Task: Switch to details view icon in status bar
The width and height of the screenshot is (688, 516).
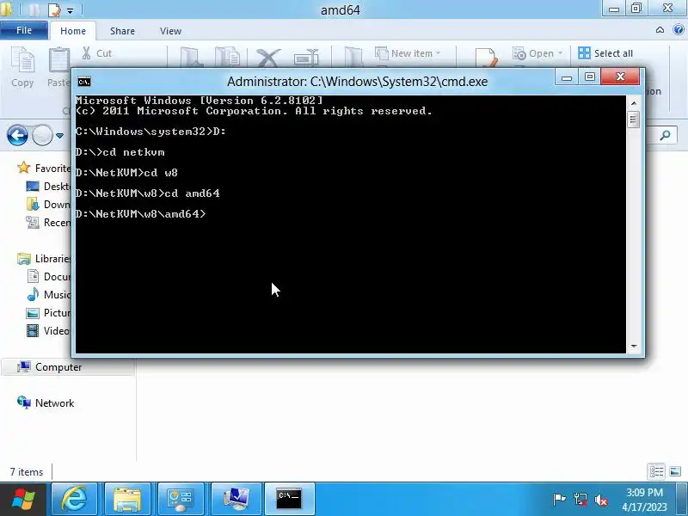Action: 656,471
